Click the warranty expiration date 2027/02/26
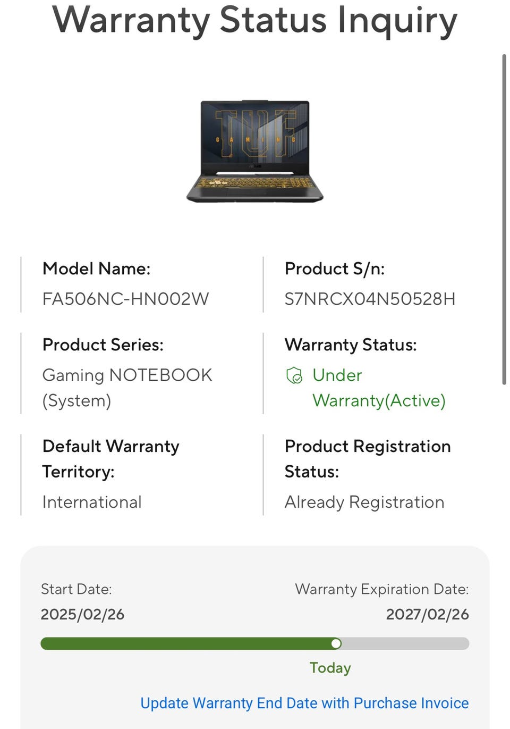The image size is (510, 729). click(427, 614)
